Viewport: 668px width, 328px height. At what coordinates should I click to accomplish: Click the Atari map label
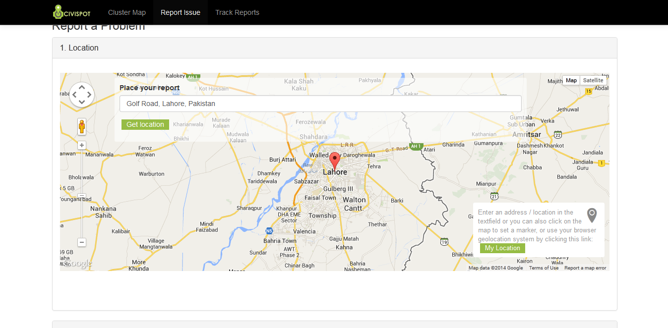point(429,150)
